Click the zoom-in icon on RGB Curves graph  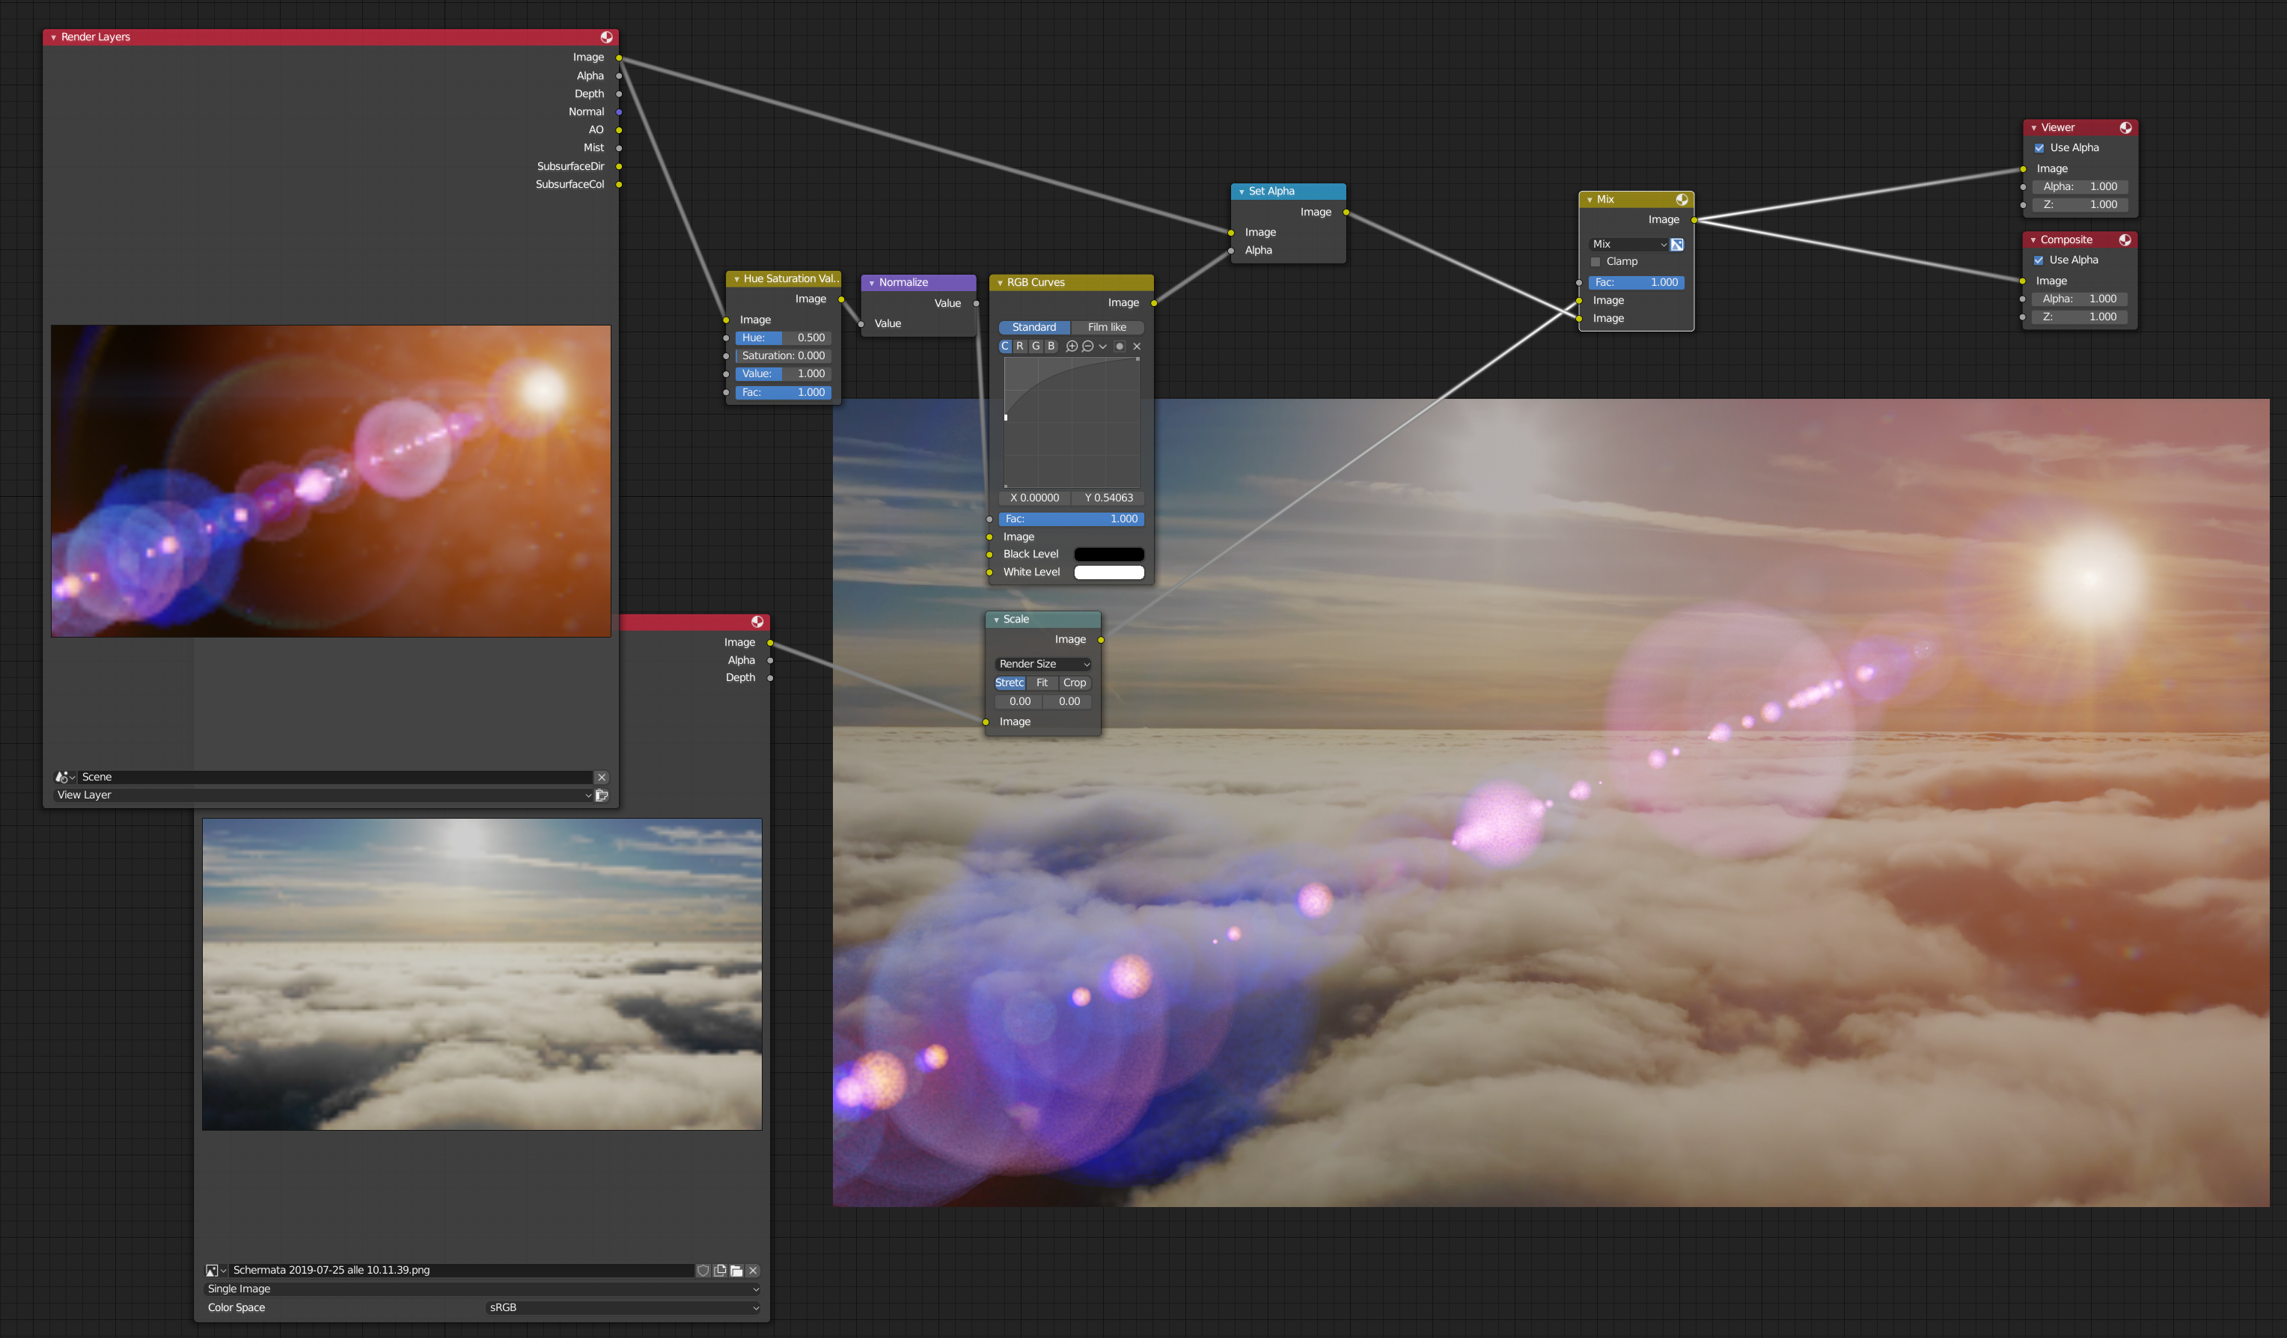[x=1072, y=346]
